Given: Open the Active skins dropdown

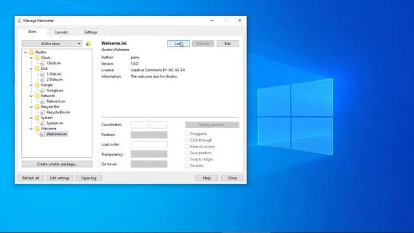Looking at the screenshot, I should [x=52, y=43].
